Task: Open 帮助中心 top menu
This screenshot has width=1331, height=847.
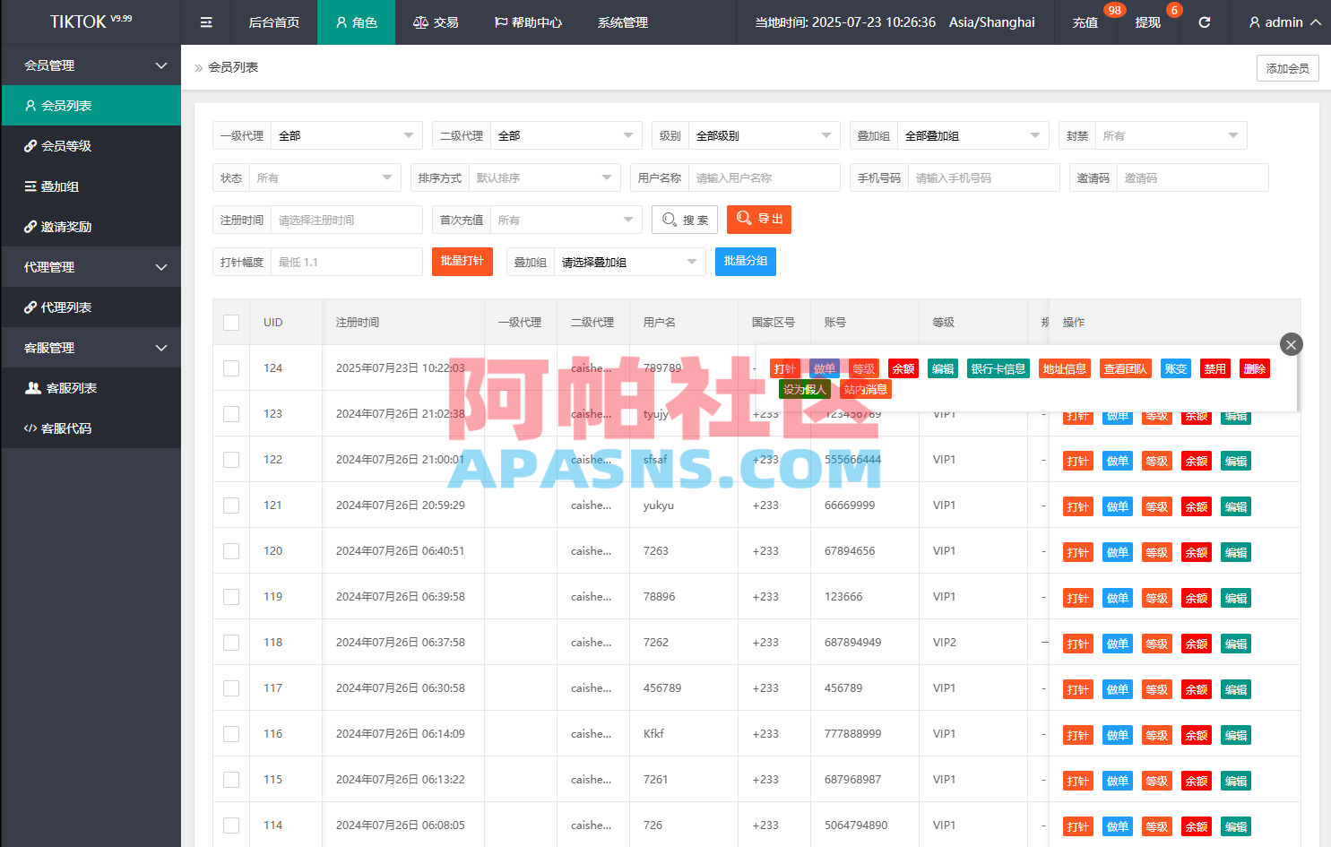Action: coord(528,22)
